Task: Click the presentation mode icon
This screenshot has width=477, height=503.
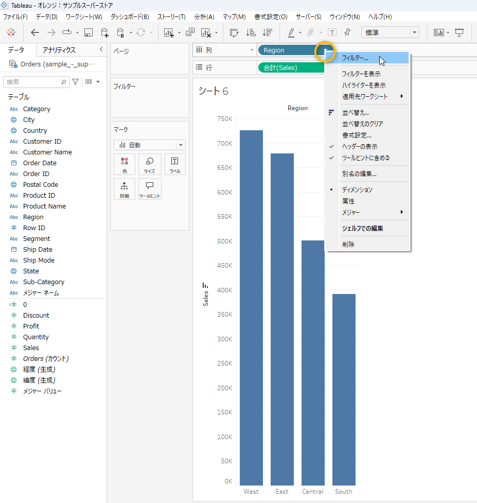Action: 460,32
